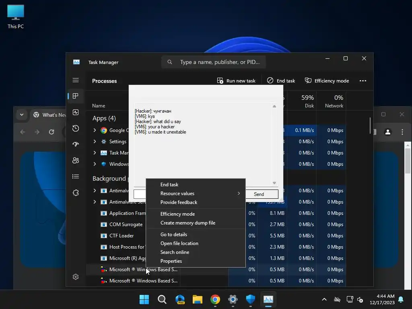Screen dimensions: 412x309
Task: Expand second Antimalware Service process
Action: coord(95,202)
